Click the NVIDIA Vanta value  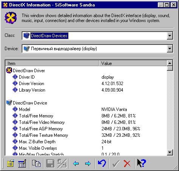point(114,109)
